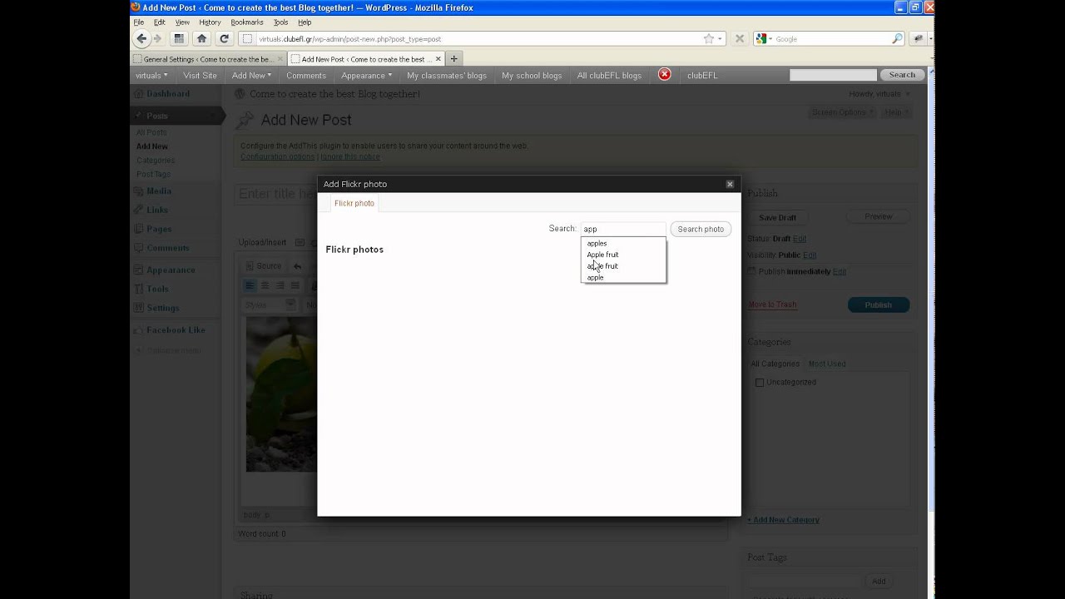Open Categories under Posts

tap(156, 161)
